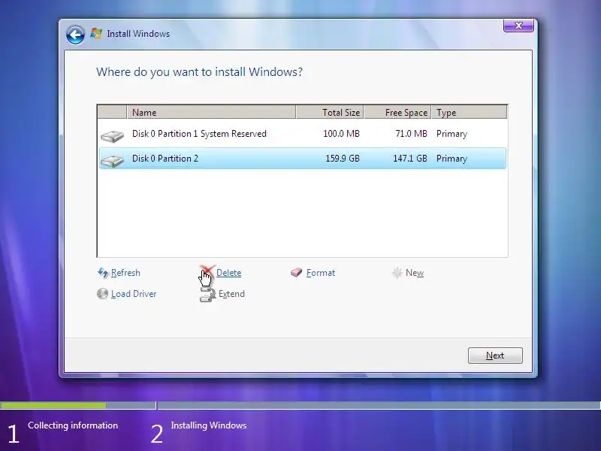Click the Windows flag logo in title bar

pyautogui.click(x=96, y=33)
